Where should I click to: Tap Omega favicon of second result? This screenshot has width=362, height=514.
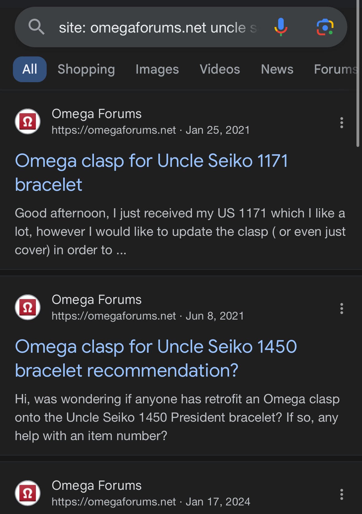click(x=28, y=307)
